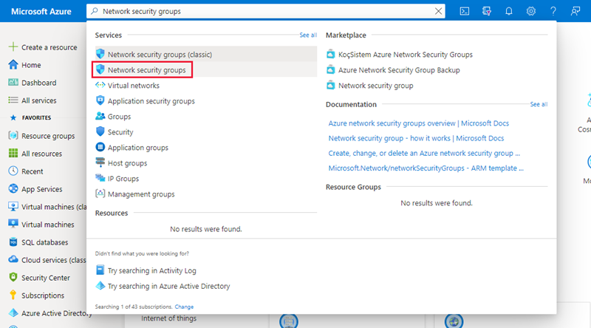This screenshot has height=328, width=591.
Task: Open Virtual machines (classic) in sidebar
Action: pyautogui.click(x=53, y=207)
